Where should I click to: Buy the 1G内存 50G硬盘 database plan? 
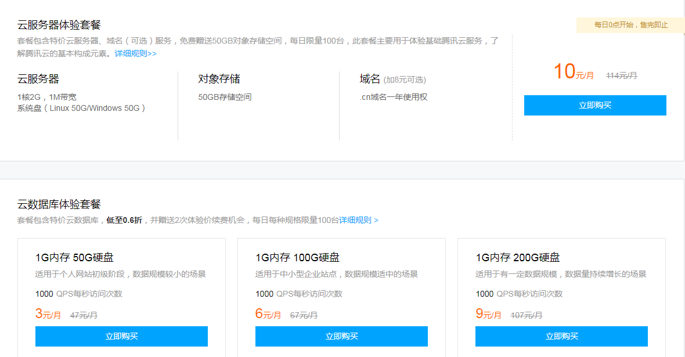(121, 337)
